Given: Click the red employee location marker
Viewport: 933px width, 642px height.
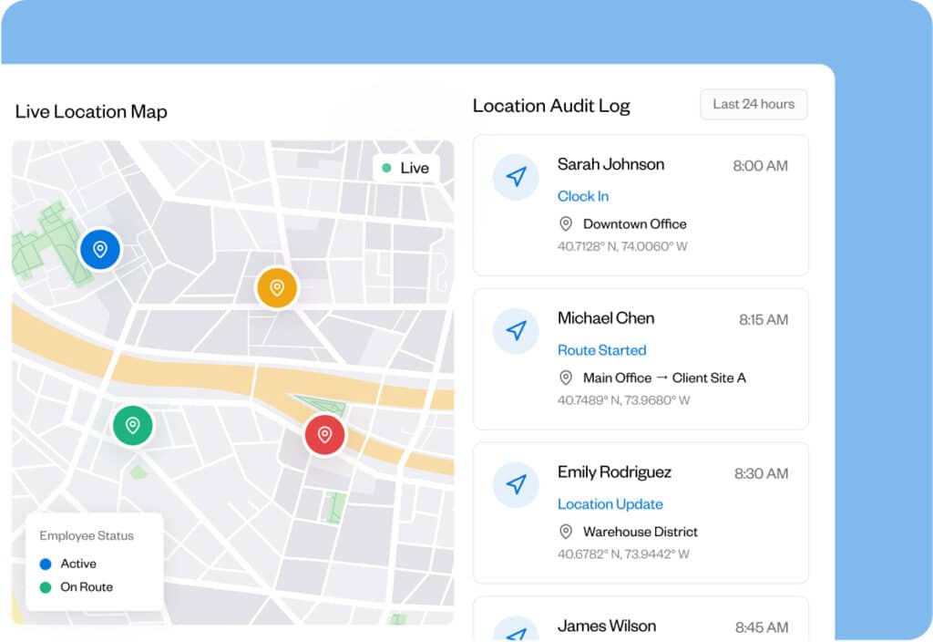Looking at the screenshot, I should tap(325, 434).
